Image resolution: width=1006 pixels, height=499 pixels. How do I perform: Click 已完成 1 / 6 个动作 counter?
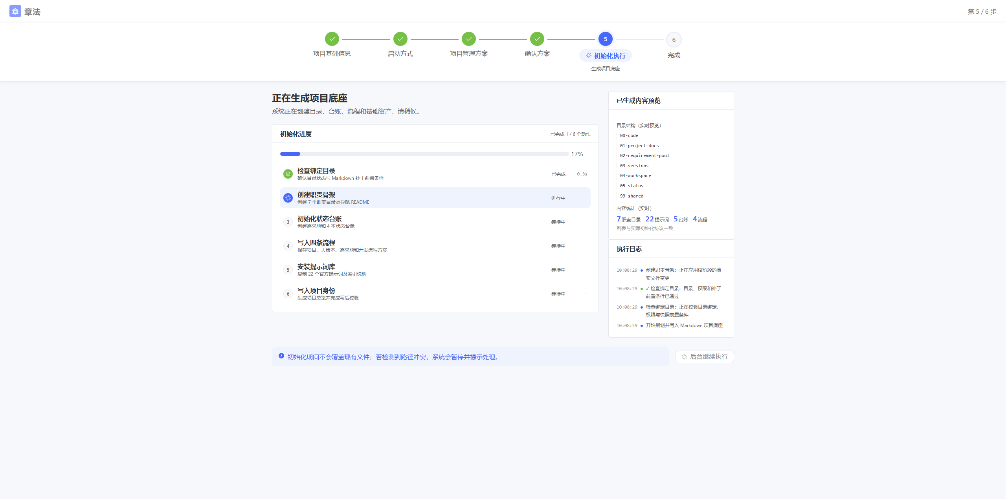570,134
